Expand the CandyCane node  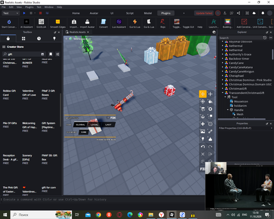click(x=222, y=63)
